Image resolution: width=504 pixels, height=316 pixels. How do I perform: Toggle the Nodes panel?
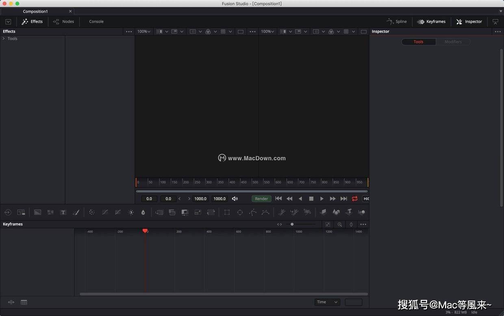63,21
